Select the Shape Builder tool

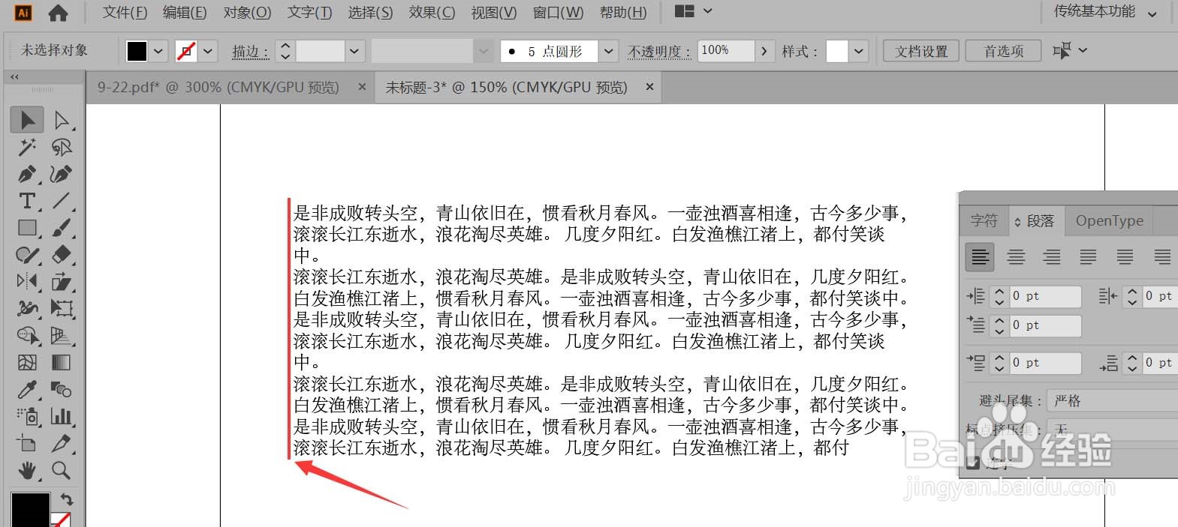(27, 335)
